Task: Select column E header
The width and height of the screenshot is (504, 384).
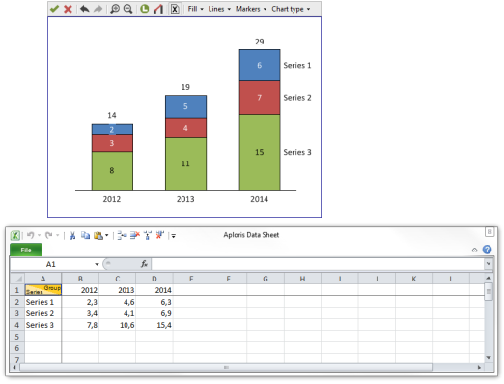Action: point(191,279)
